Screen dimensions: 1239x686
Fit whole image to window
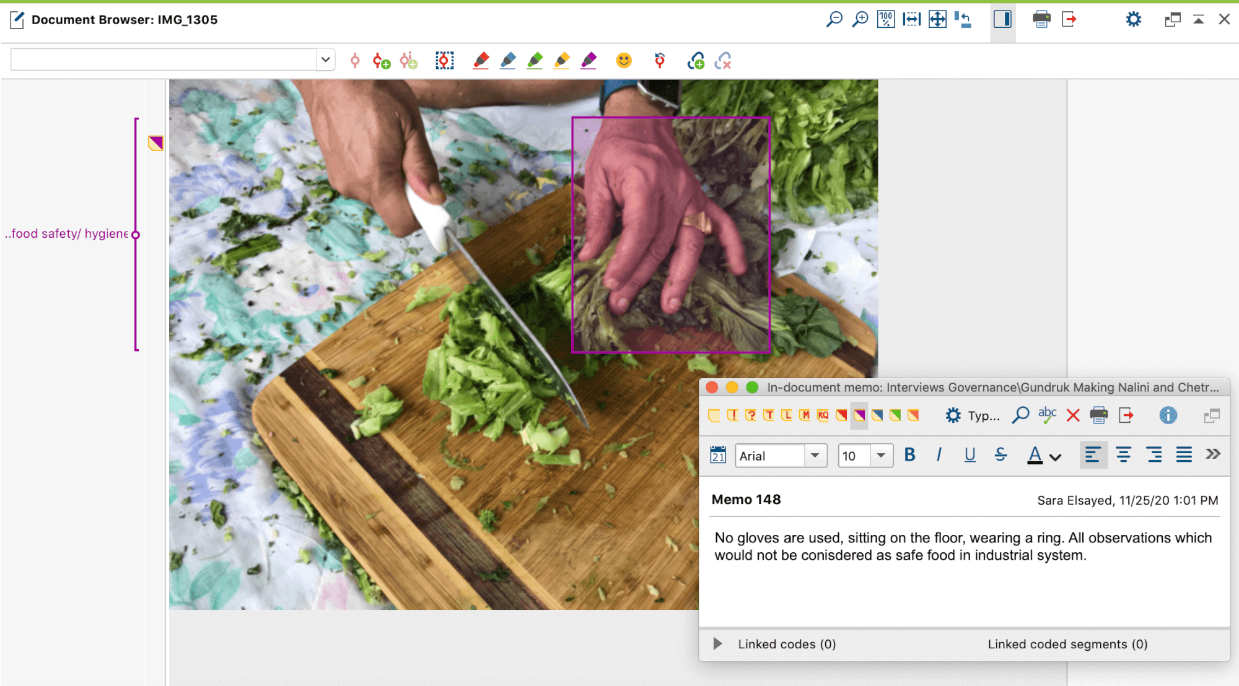(937, 19)
